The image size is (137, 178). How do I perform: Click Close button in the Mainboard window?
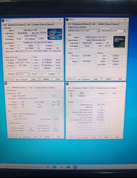[58, 136]
